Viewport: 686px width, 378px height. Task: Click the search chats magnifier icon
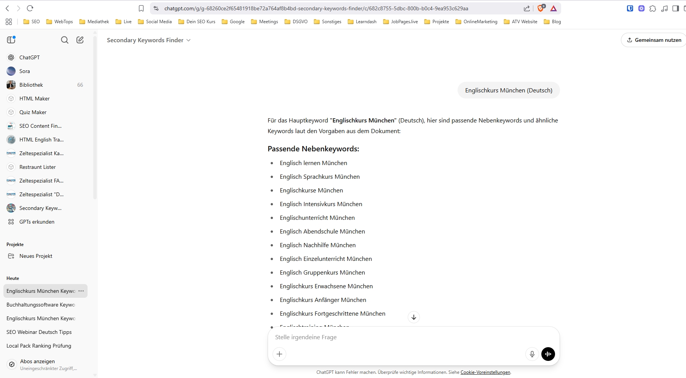point(65,40)
